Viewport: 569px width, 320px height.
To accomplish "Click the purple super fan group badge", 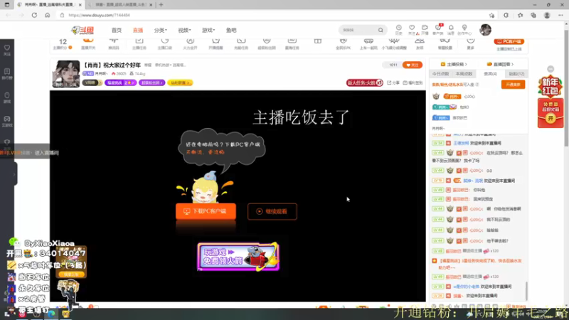I will [x=151, y=82].
